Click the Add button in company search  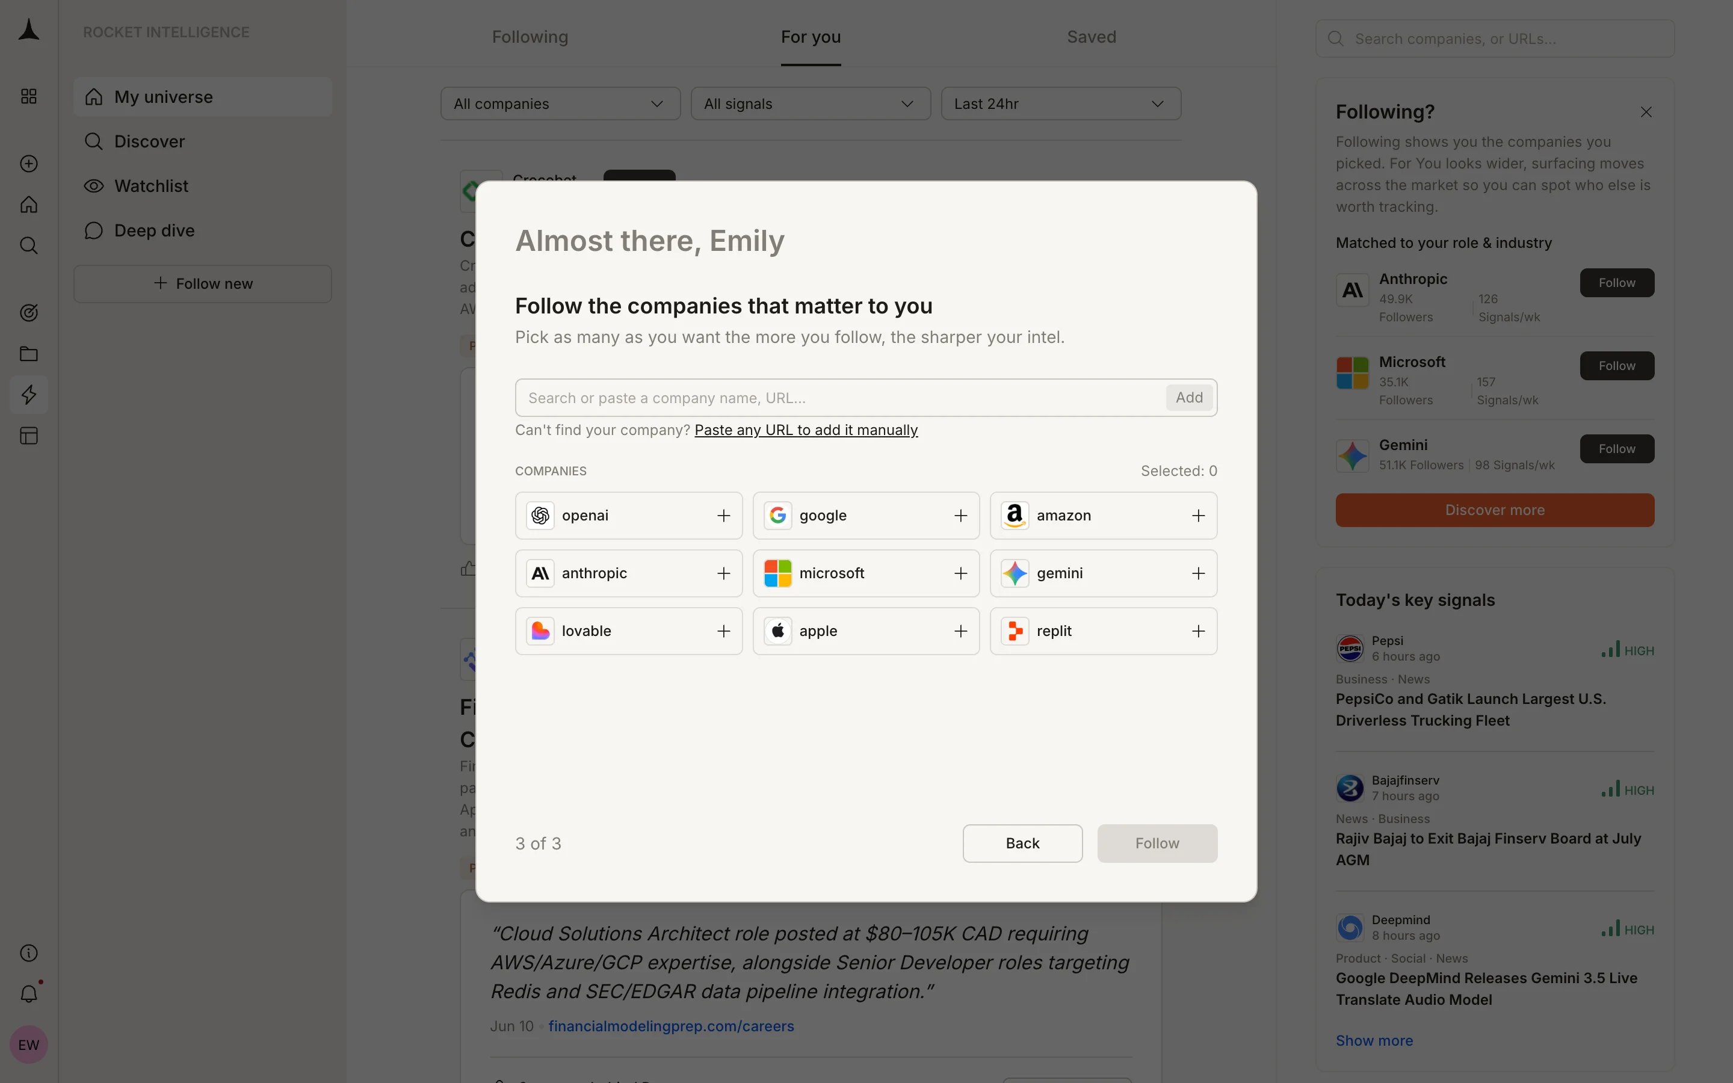(1189, 398)
